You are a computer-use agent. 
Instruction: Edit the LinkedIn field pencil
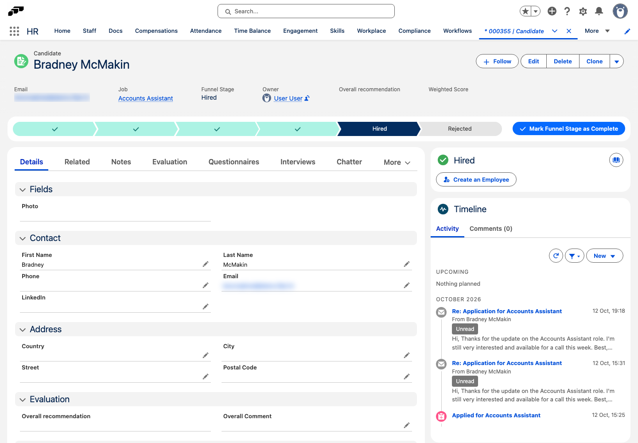[206, 307]
